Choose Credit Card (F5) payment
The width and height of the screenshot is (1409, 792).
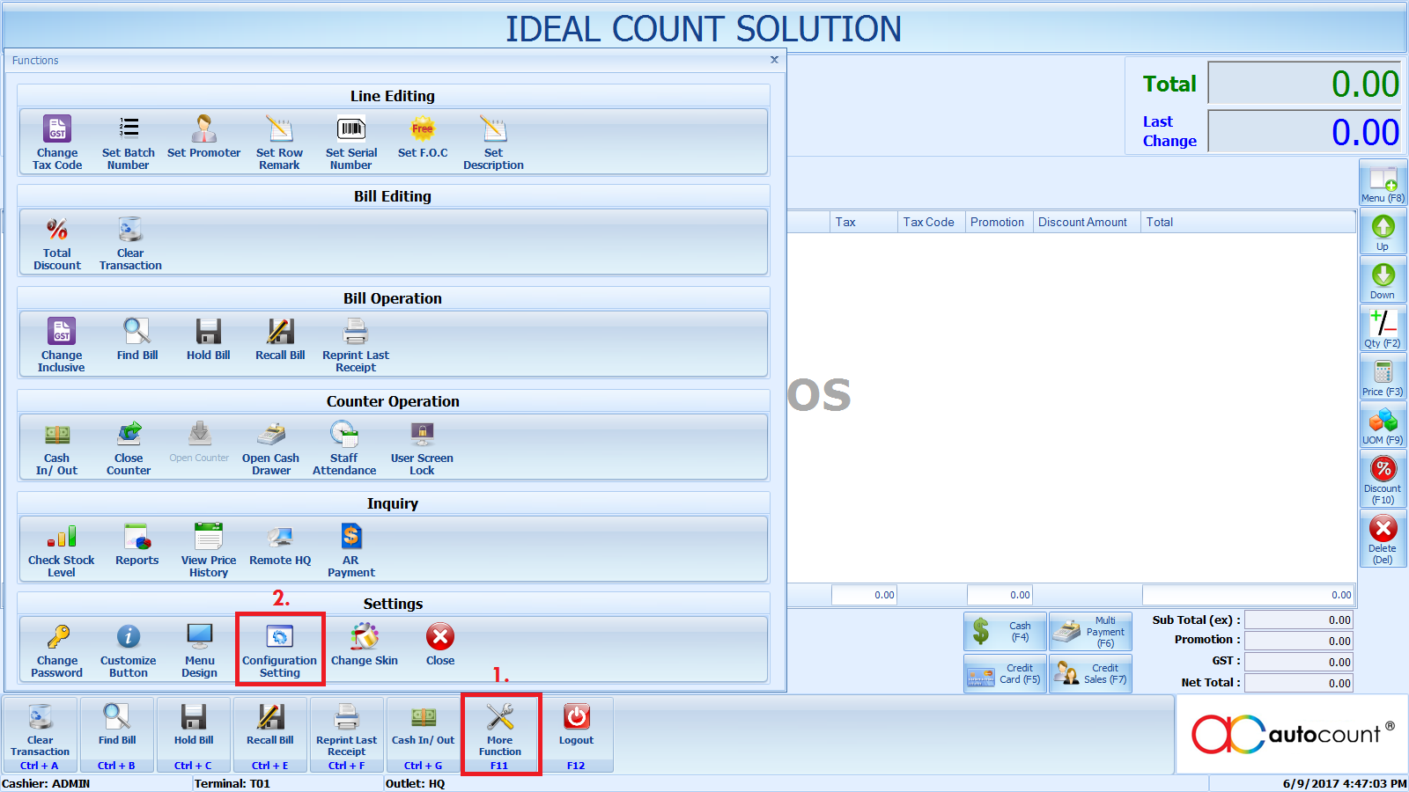pos(1005,673)
